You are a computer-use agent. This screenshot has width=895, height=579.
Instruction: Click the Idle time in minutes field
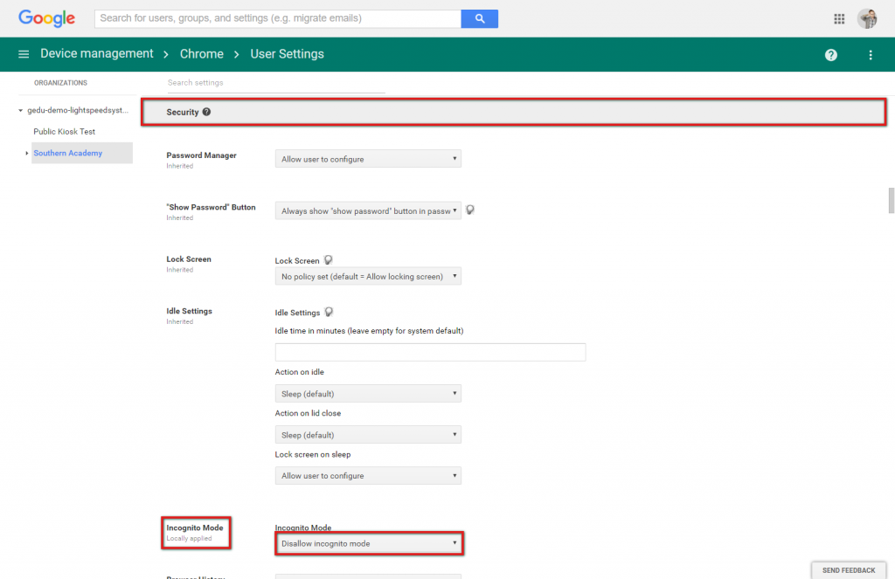coord(430,352)
